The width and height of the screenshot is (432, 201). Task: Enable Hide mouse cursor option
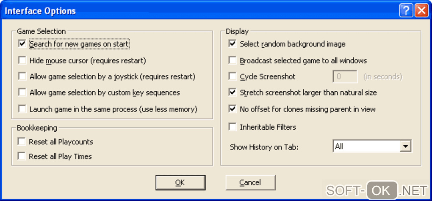tap(22, 60)
